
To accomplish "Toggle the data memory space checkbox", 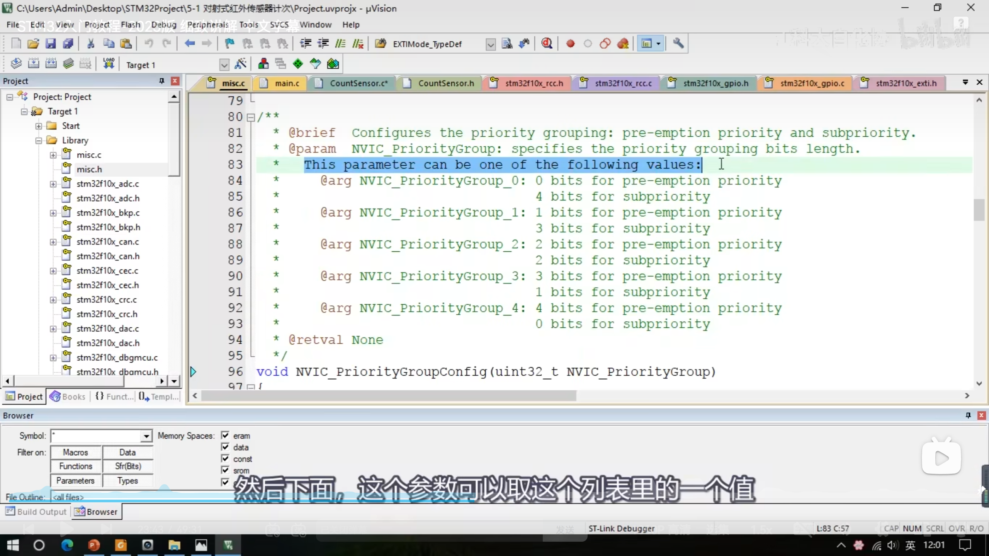I will tap(225, 447).
